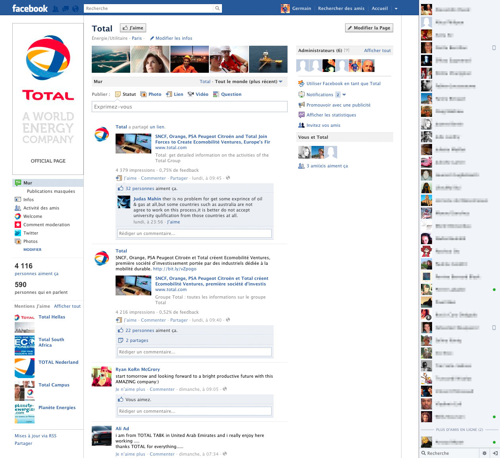Viewport: 500px width, 458px height.
Task: Click Partager on the 09:45 post
Action: tap(179, 178)
